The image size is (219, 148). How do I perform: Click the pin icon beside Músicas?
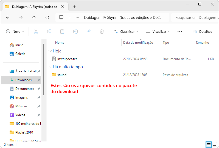[x=39, y=106]
